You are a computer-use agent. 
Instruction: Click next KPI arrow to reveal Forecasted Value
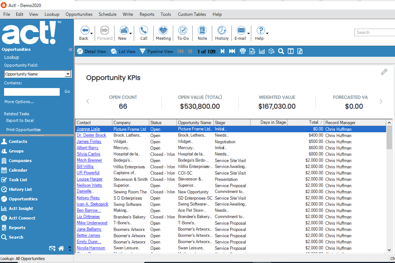(381, 102)
